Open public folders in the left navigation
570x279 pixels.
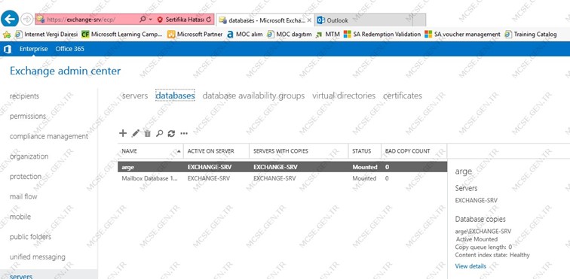click(30, 237)
